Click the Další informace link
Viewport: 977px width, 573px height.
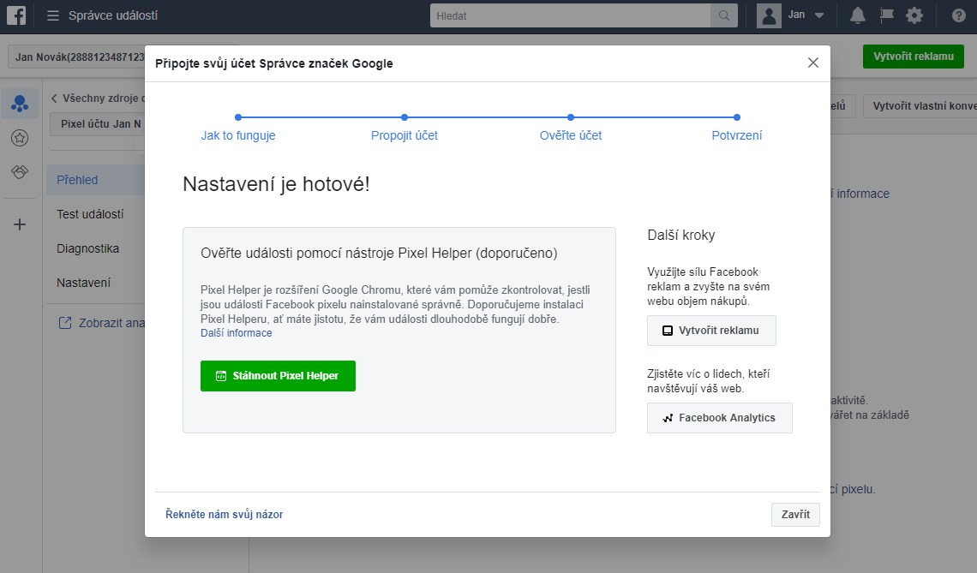pos(236,333)
